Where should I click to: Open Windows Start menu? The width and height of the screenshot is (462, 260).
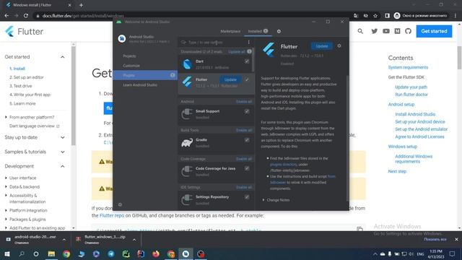click(7, 253)
